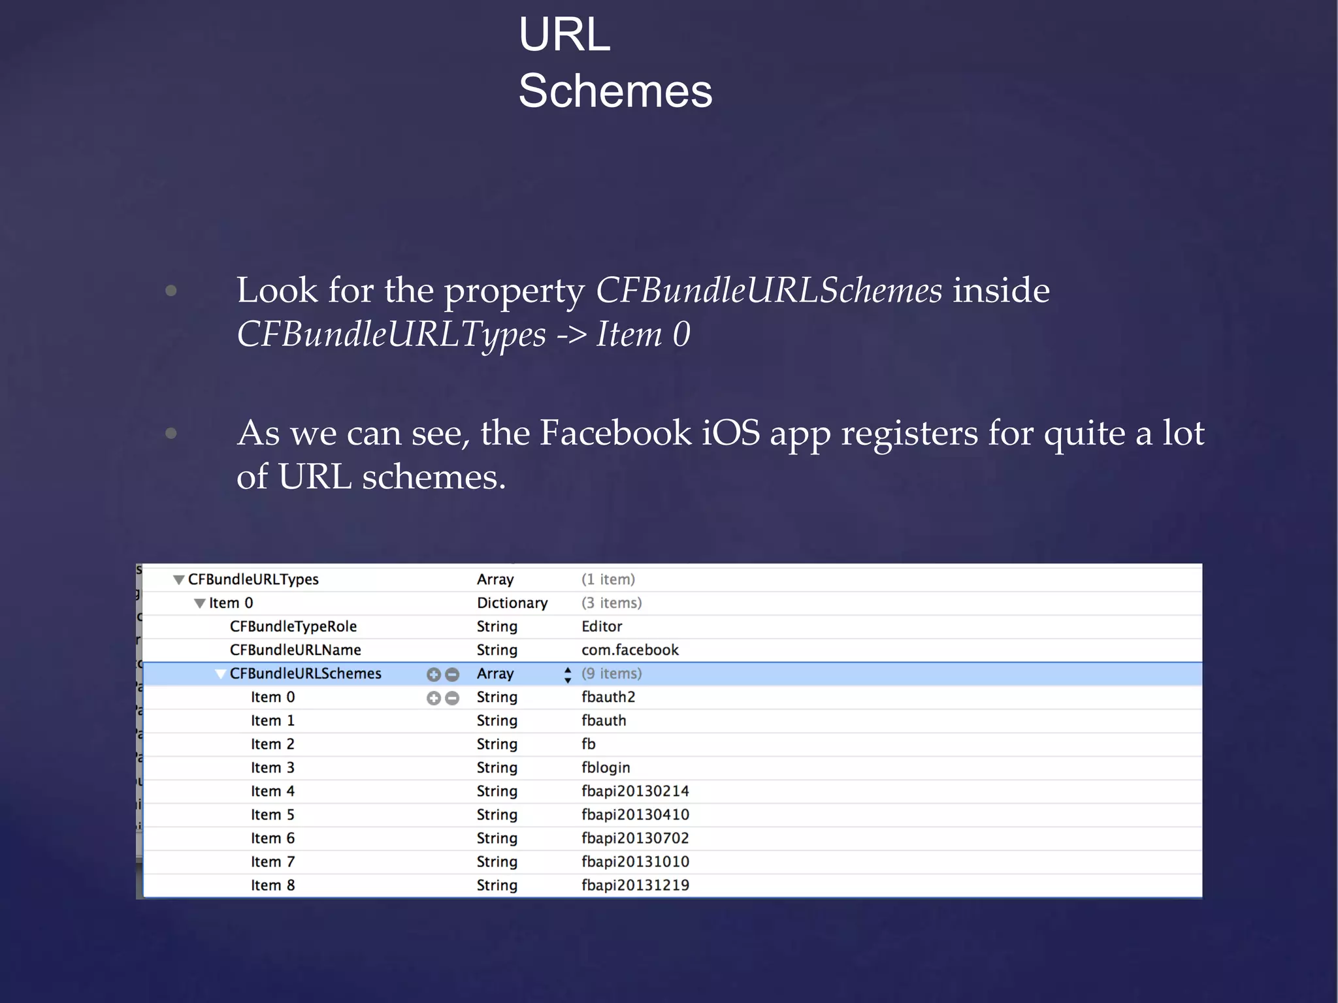
Task: Click the (9 items) value
Action: pyautogui.click(x=612, y=673)
